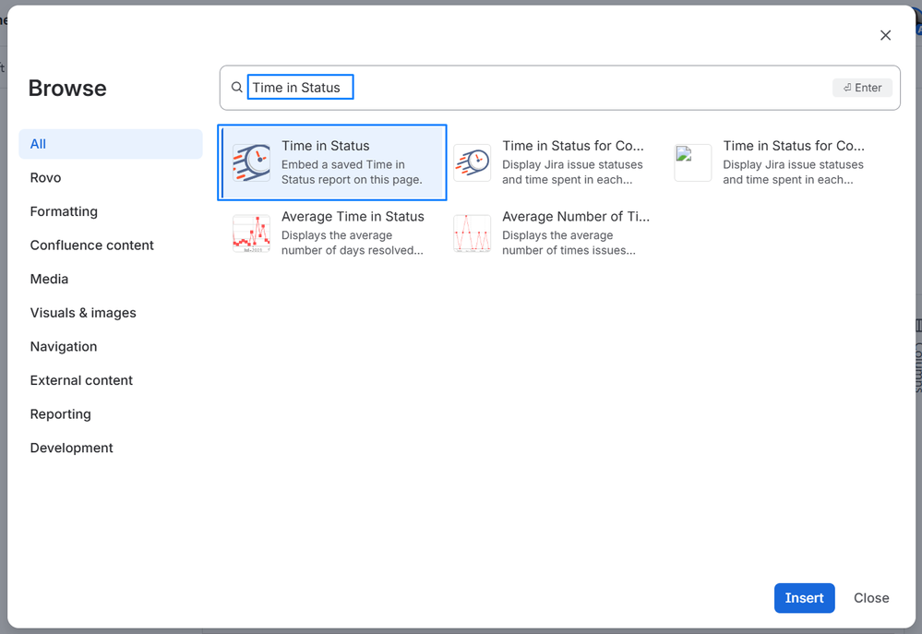Click 'Embed a saved Time in Status report' description

[352, 173]
